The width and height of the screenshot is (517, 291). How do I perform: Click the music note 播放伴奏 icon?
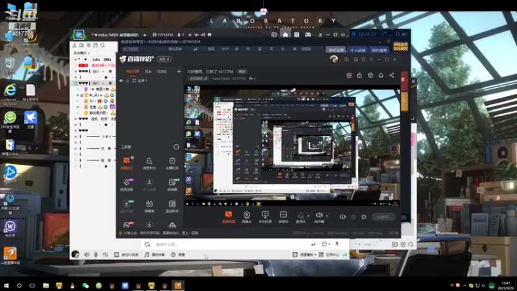[x=147, y=255]
